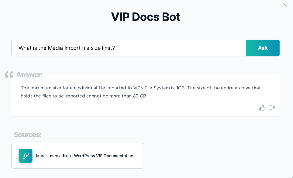Click the chain link icon in Sources

(x=25, y=156)
